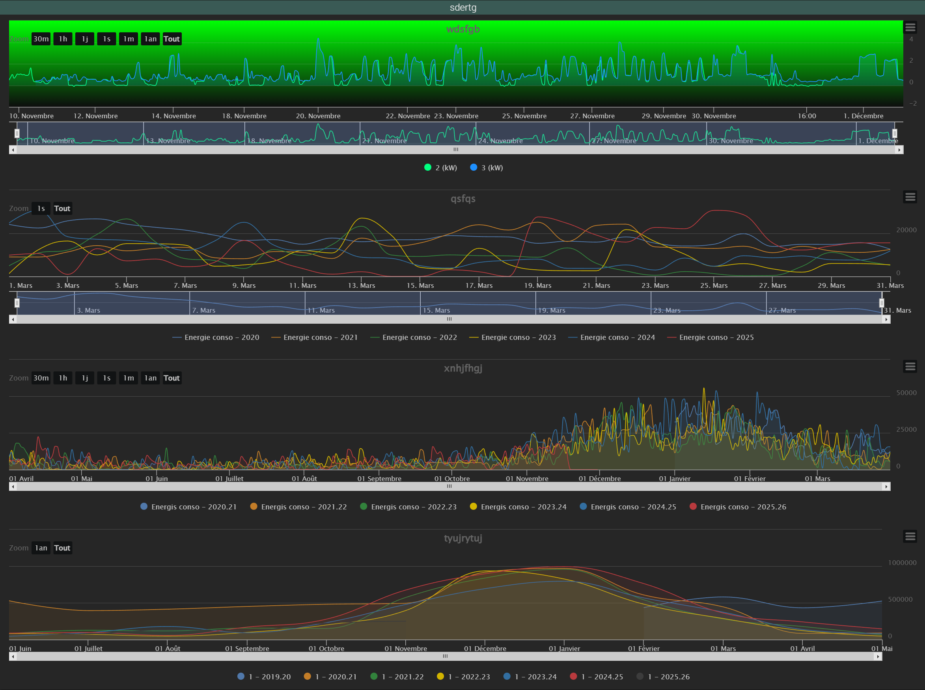Click right scroll arrow of xnhjfhgj scrollbar
Screen dimensions: 925x690
point(886,487)
